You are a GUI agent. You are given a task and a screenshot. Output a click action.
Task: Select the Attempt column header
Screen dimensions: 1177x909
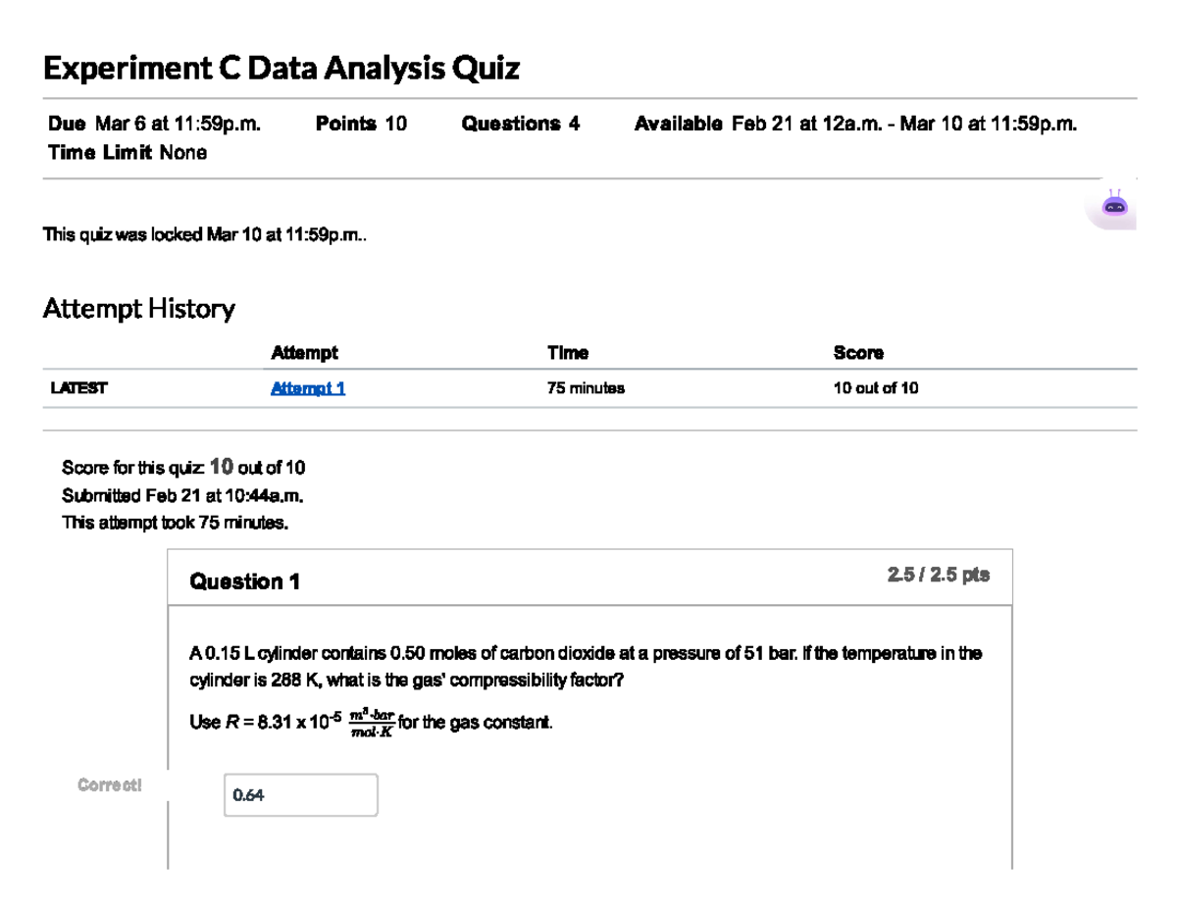(305, 353)
